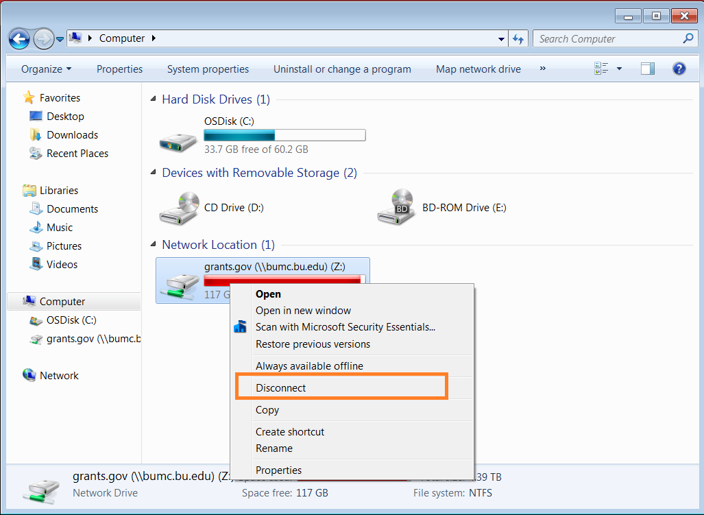Open the Documents library
The height and width of the screenshot is (515, 704).
click(72, 208)
